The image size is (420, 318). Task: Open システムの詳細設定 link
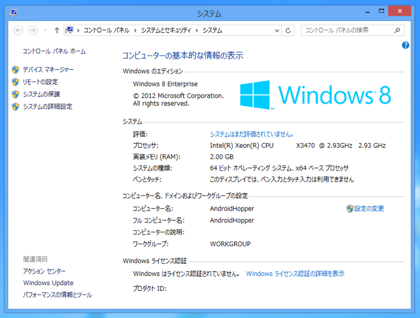pos(48,107)
